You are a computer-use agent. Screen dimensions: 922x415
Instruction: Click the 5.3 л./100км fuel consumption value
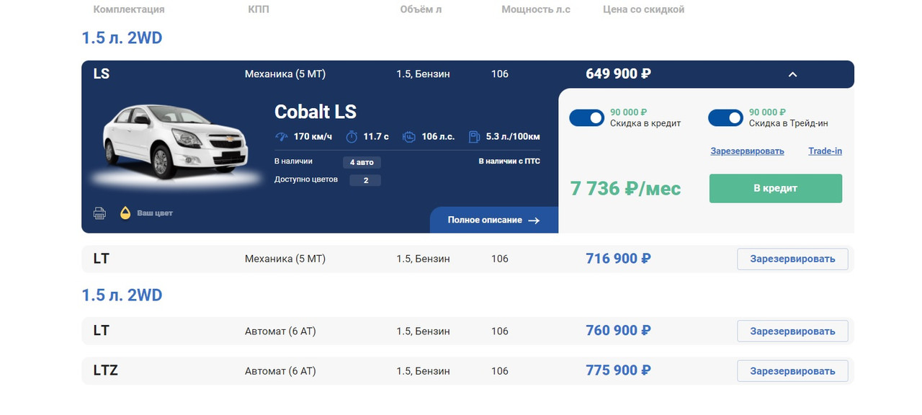[513, 136]
